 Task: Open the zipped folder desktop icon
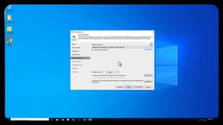(x=9, y=19)
